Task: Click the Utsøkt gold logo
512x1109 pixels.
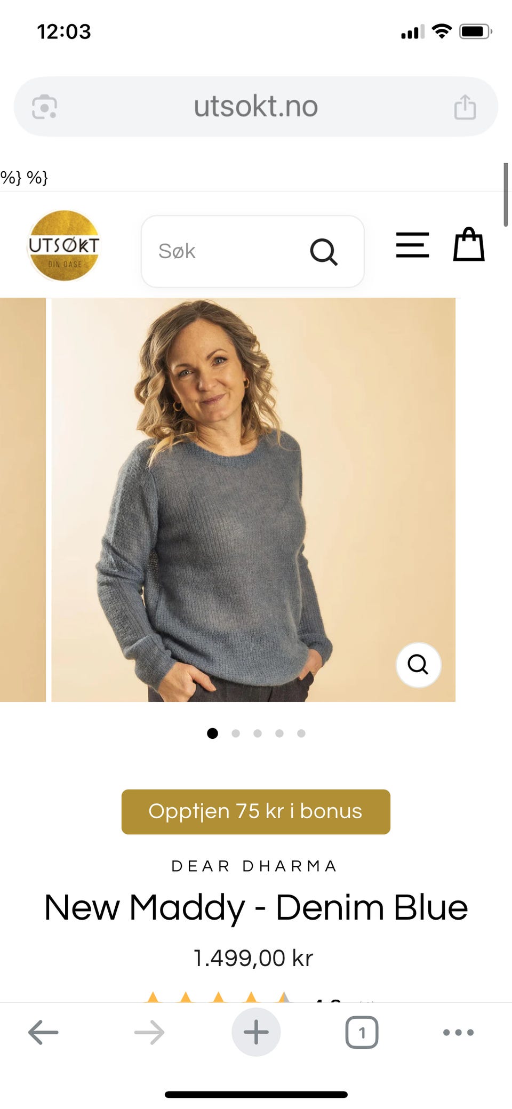Action: click(64, 245)
